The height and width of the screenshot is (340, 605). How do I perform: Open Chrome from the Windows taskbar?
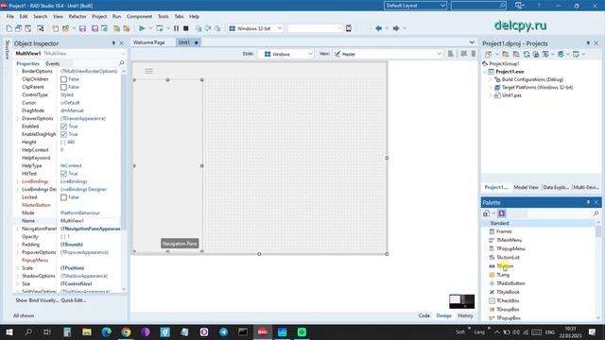(126, 331)
